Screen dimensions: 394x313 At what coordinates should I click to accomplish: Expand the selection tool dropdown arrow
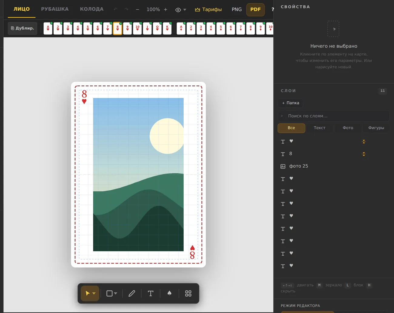point(94,293)
